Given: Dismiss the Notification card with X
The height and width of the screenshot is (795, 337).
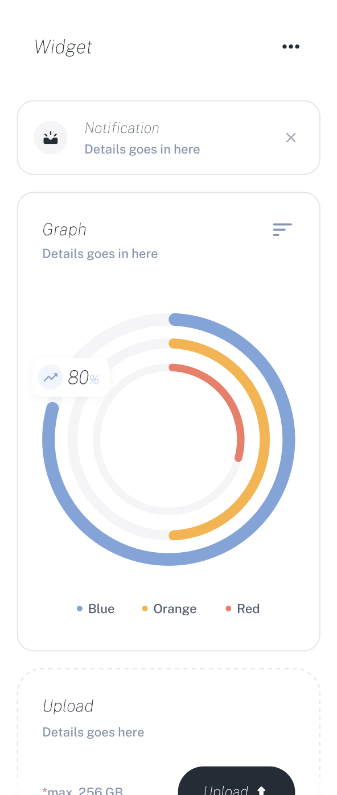Looking at the screenshot, I should [x=291, y=138].
